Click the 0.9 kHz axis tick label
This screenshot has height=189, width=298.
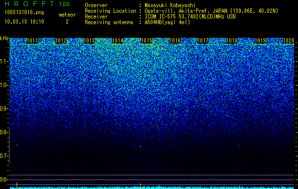4,109
